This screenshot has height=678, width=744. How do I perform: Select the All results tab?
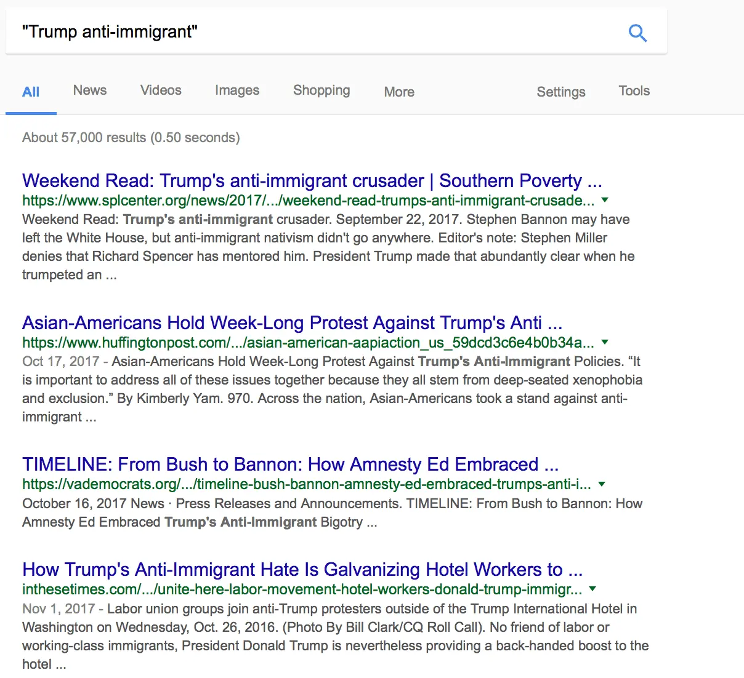tap(31, 91)
